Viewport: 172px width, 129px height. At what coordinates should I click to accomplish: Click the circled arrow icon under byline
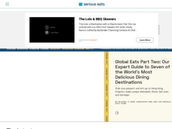pyautogui.click(x=117, y=113)
